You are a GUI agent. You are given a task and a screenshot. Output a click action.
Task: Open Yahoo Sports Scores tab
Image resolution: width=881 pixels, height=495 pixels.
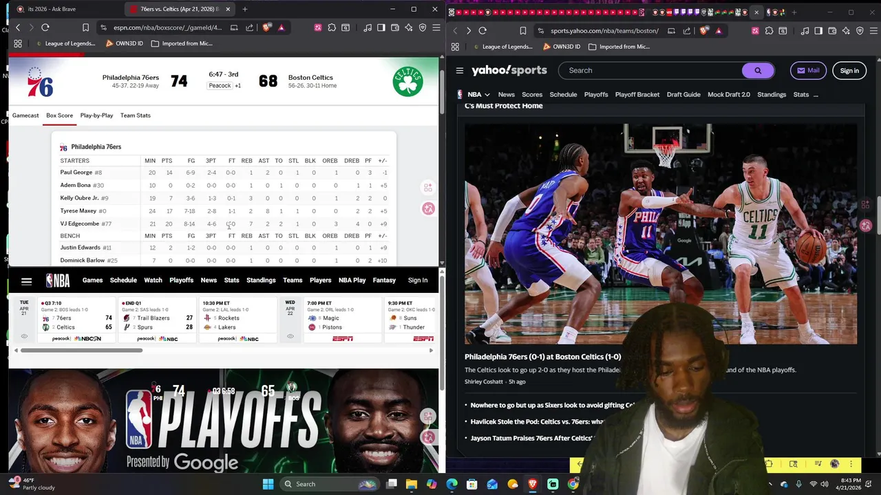(x=532, y=94)
